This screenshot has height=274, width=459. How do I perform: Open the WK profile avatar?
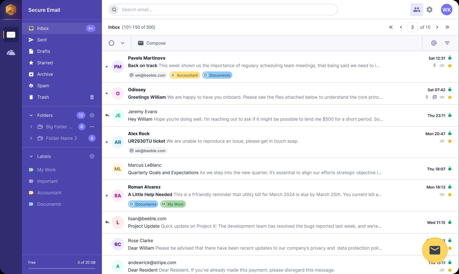(447, 10)
